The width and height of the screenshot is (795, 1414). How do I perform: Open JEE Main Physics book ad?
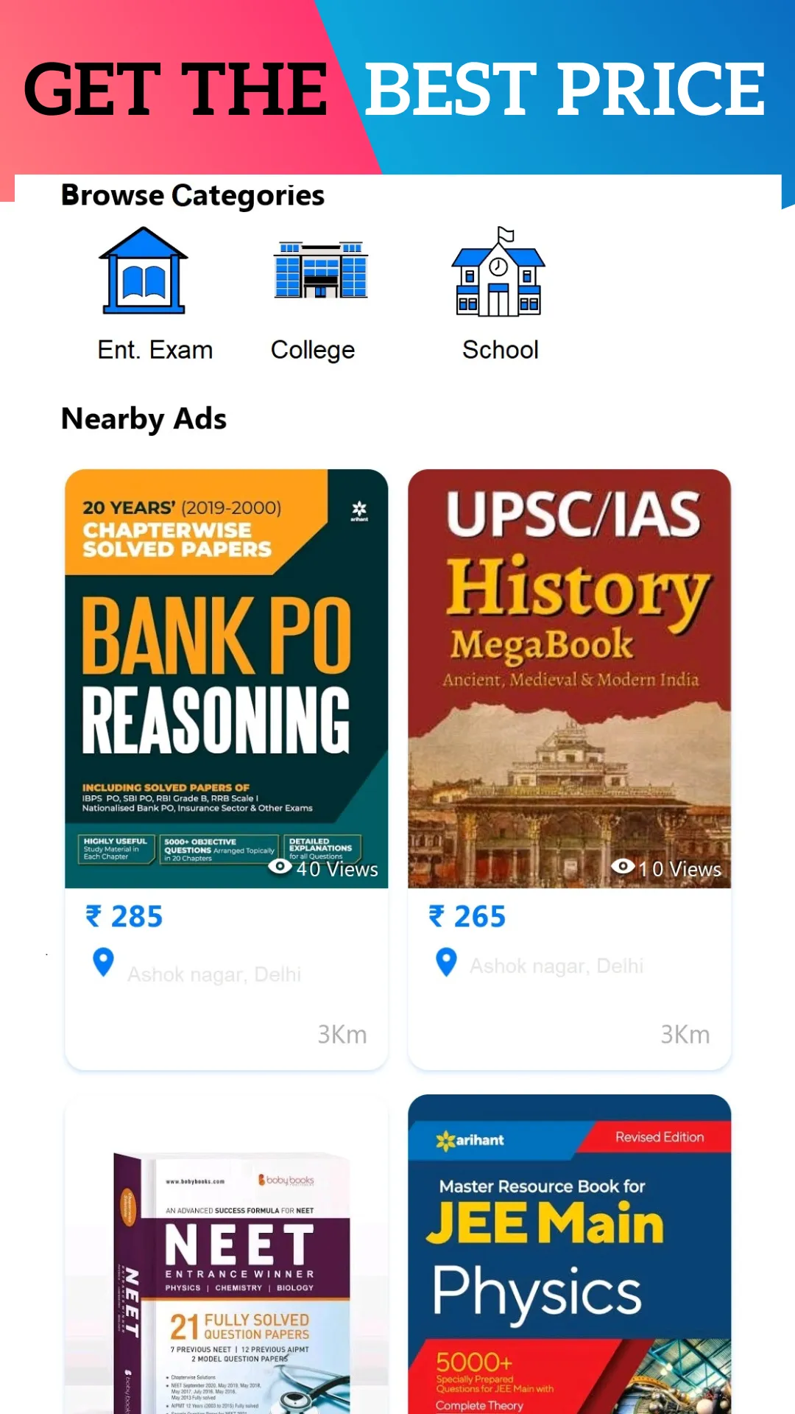[x=569, y=1254]
